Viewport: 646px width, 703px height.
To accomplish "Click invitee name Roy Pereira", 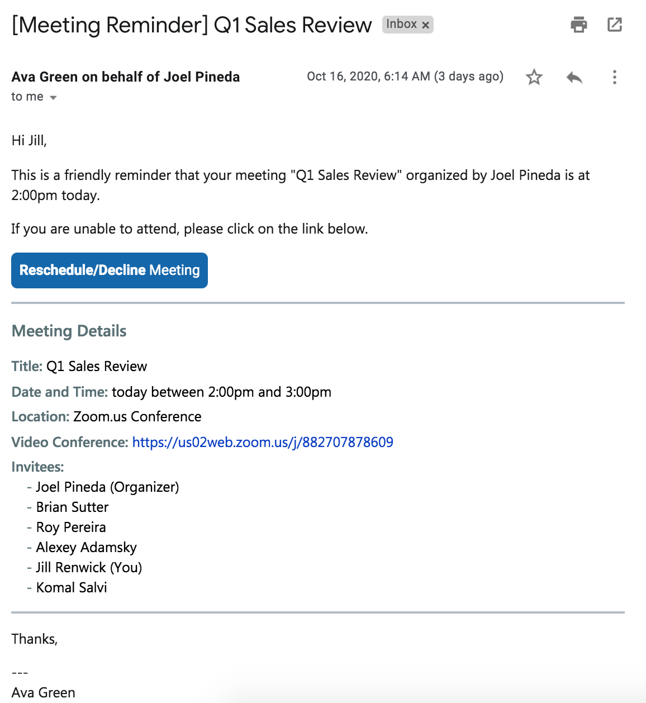I will click(71, 528).
